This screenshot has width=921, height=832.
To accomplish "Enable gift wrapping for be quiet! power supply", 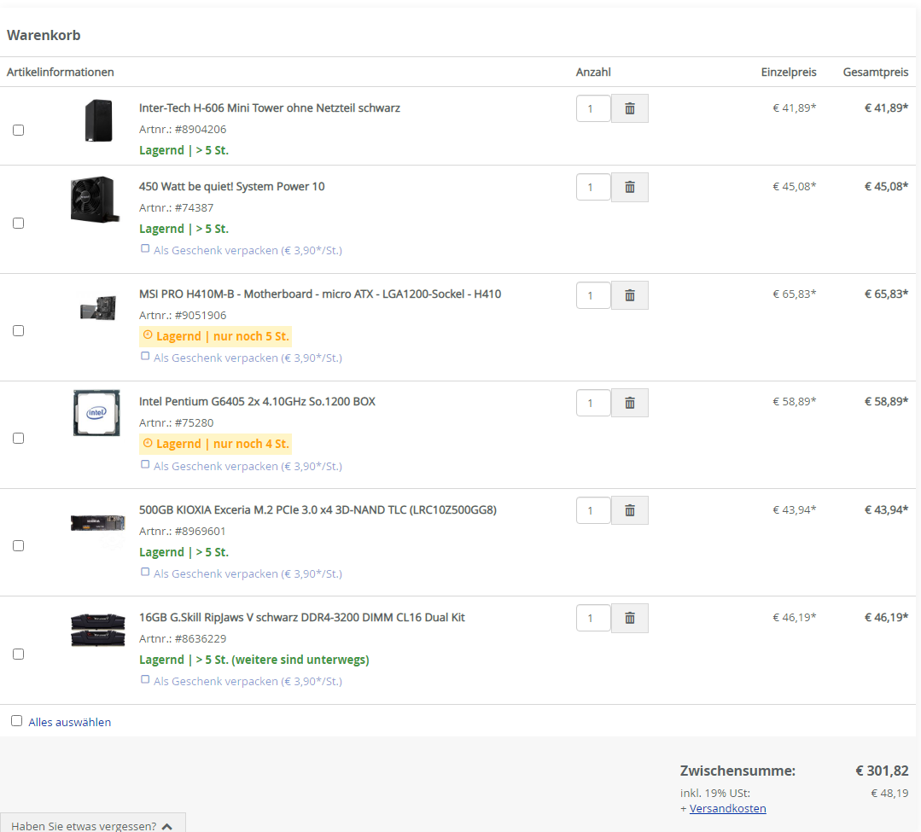I will click(x=145, y=248).
